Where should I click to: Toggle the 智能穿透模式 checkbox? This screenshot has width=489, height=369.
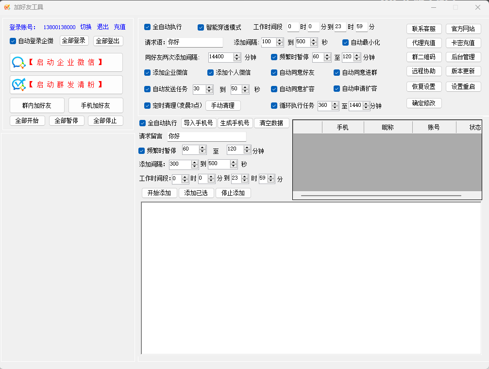[x=201, y=27]
